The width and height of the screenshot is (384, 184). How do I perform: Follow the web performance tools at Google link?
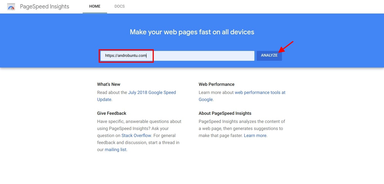tap(259, 92)
